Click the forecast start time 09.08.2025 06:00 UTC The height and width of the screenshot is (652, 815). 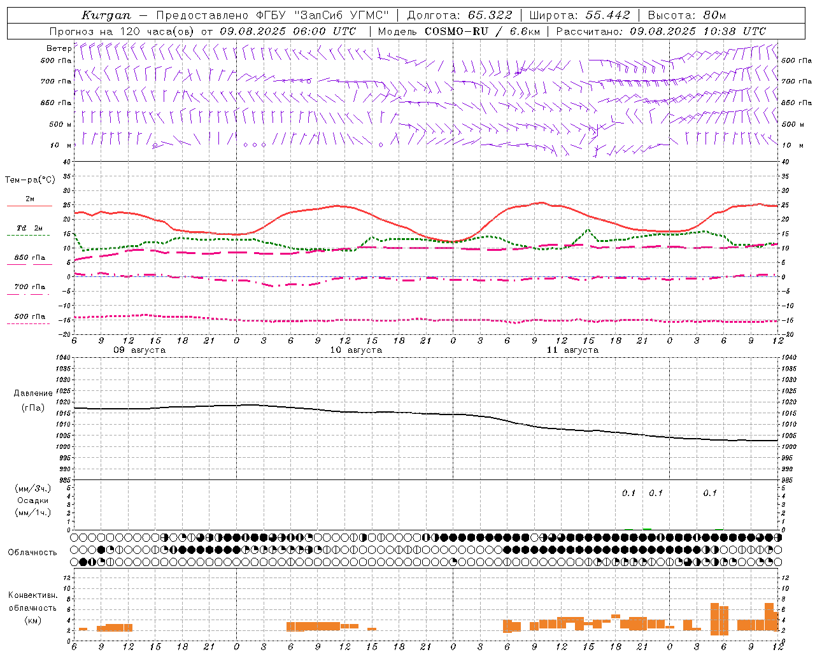pyautogui.click(x=287, y=31)
